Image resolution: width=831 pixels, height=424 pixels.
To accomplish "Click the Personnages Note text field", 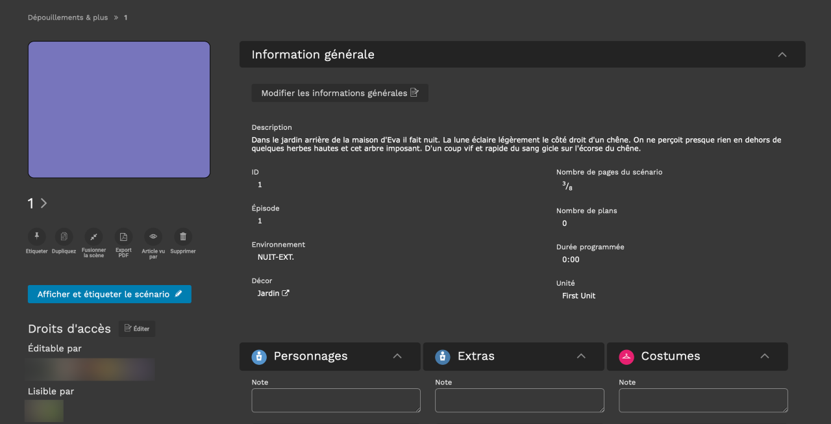I will [336, 400].
